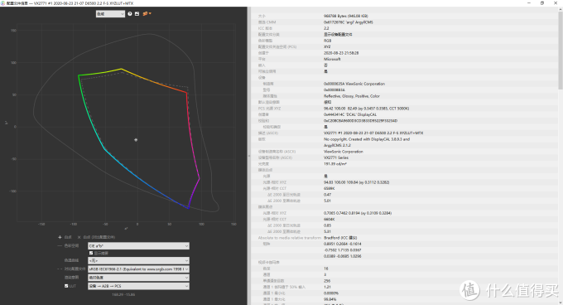Viewport: 563px width, 305px height.
Task: Open the A2B to PCS direction dropdown
Action: click(138, 286)
